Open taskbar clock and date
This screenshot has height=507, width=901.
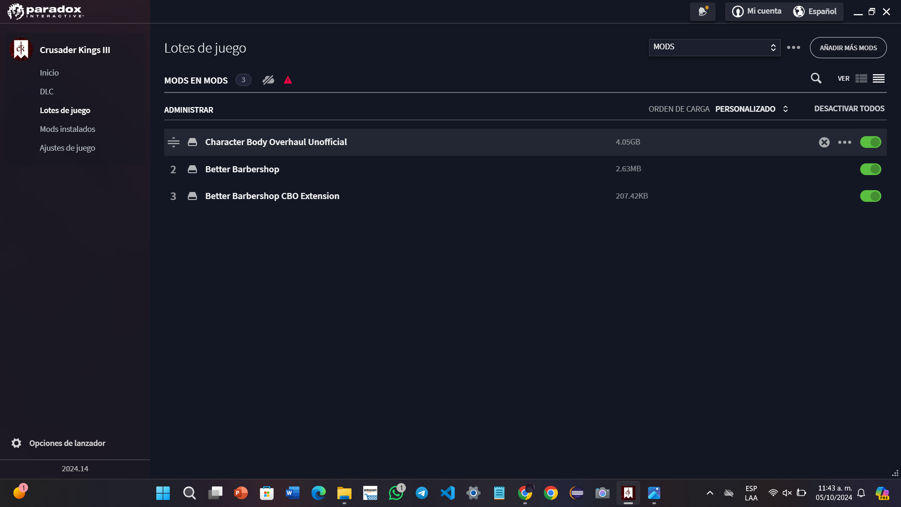coord(834,493)
